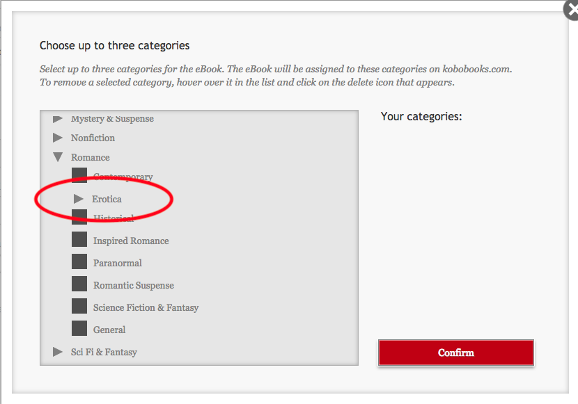Viewport: 578px width, 404px height.
Task: Choose the Inspired Romance label
Action: coord(131,241)
